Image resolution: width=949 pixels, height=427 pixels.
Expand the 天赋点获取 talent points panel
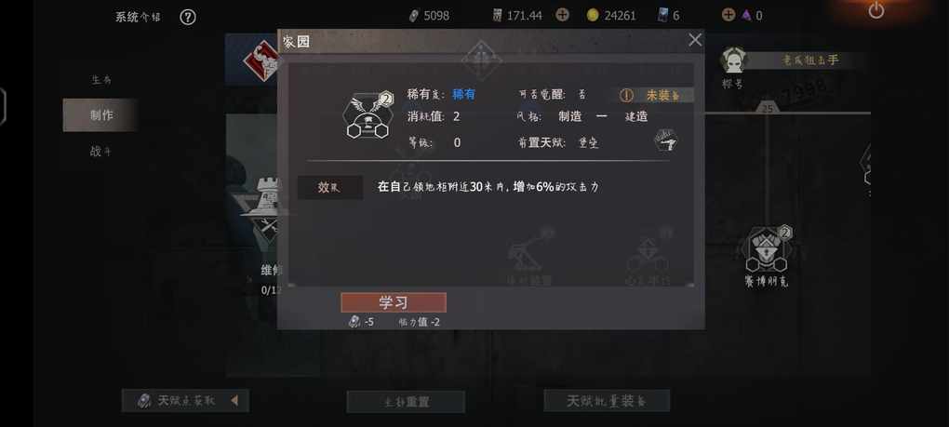[185, 400]
